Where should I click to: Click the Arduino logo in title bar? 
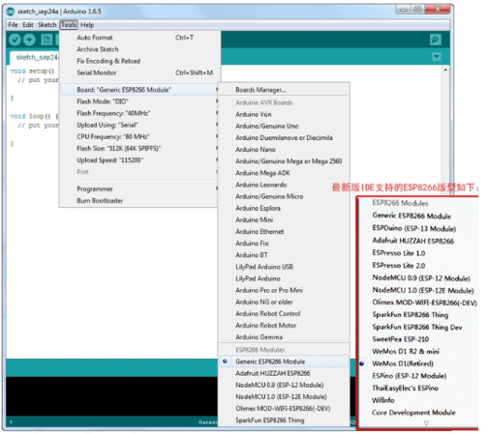coord(11,12)
